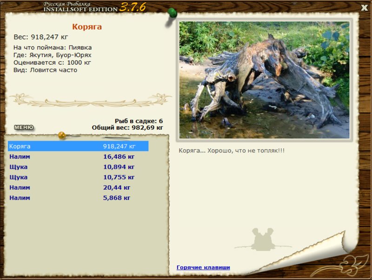
Task: Click the Коряга heading title
Action: (87, 27)
